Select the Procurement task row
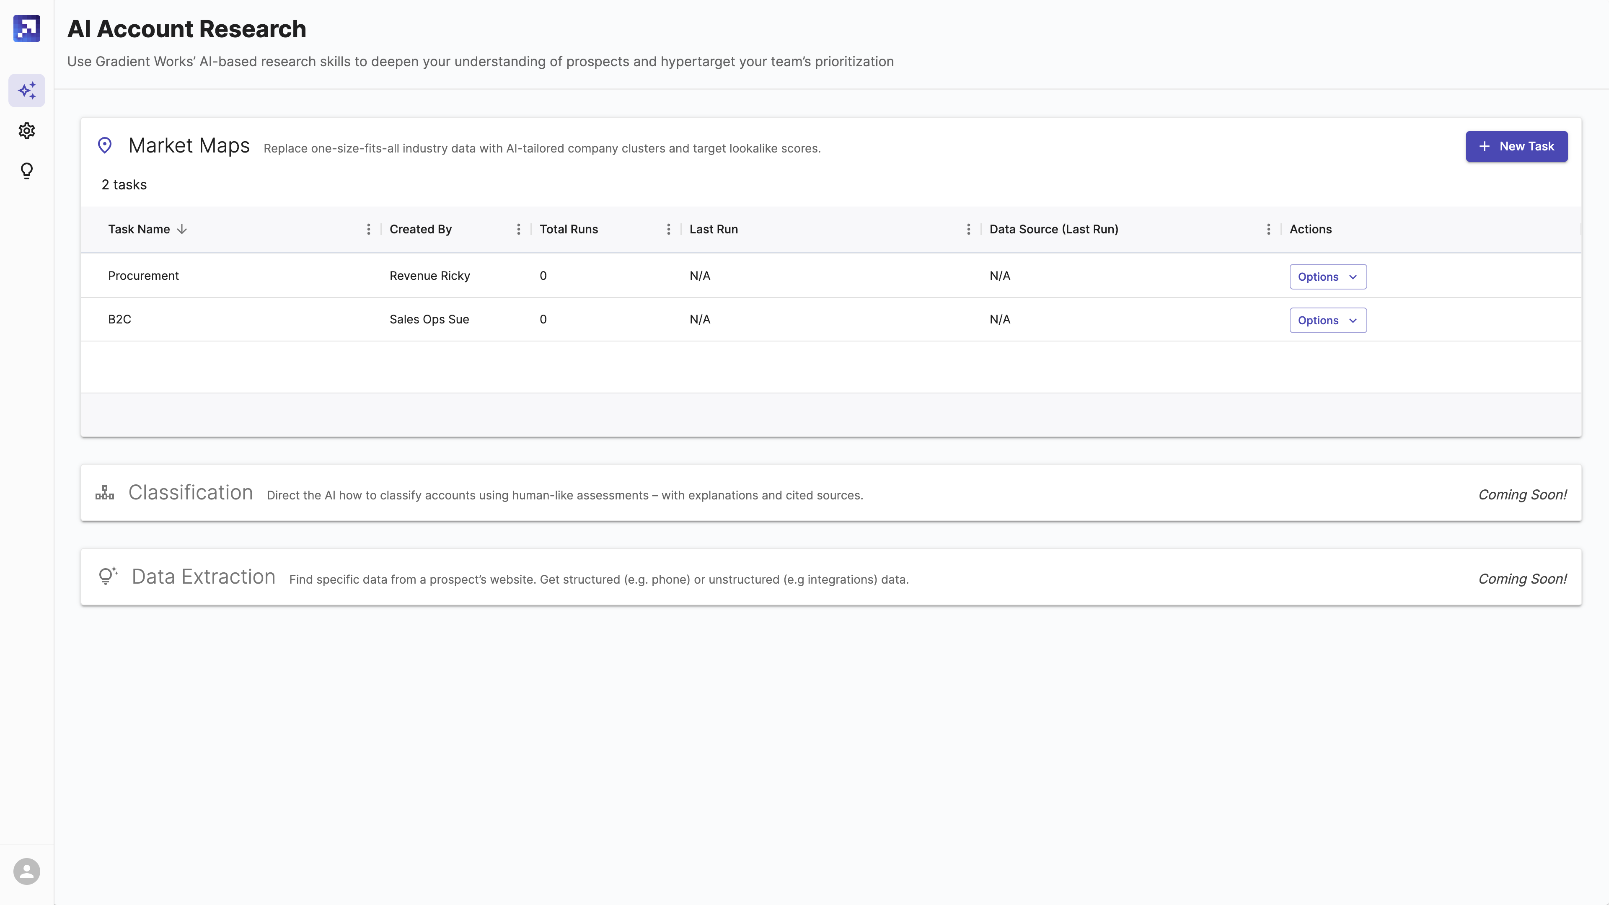The image size is (1609, 905). point(143,275)
